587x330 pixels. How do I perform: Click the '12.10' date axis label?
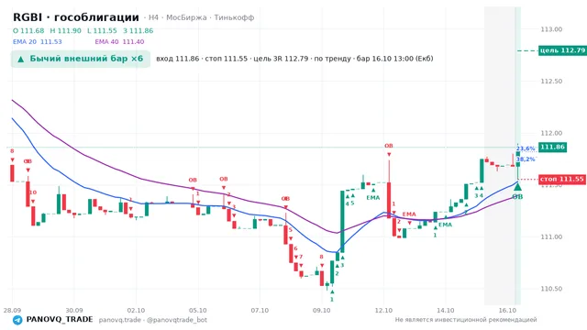383,311
